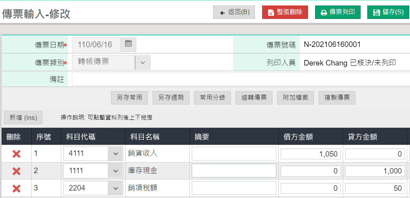Viewport: 410px width, 198px height.
Task: Save the voucher with 儲存(S)
Action: pos(388,12)
